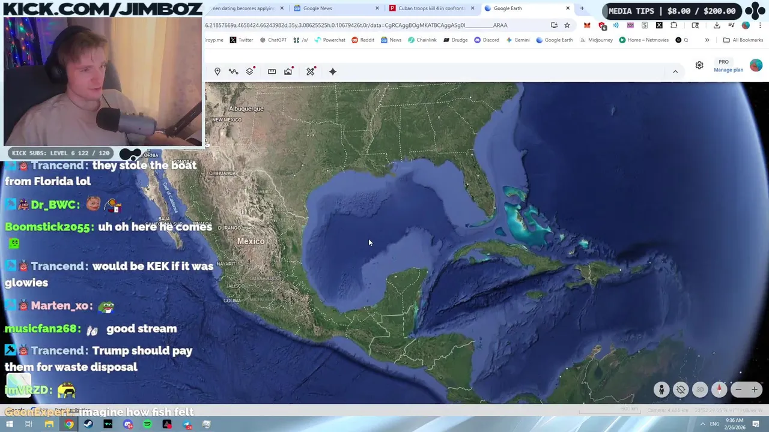Click the Manage plan link

pyautogui.click(x=728, y=70)
